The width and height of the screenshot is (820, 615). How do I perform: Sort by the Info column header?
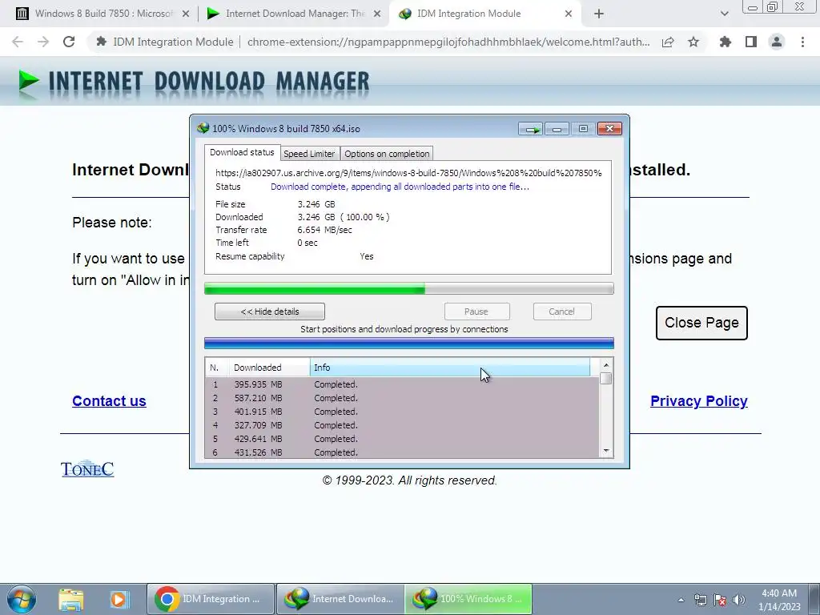450,368
